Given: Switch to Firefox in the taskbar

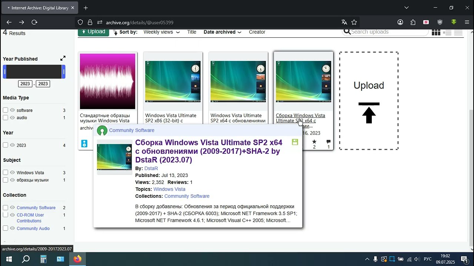Looking at the screenshot, I should click(77, 259).
